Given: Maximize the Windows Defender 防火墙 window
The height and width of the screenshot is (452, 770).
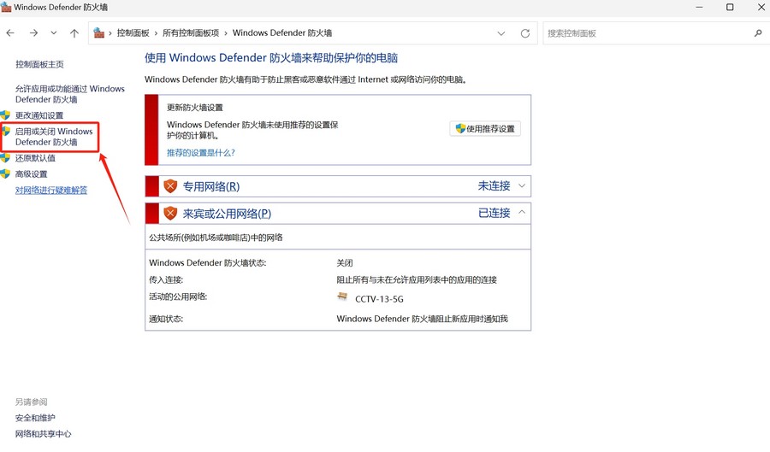Looking at the screenshot, I should pyautogui.click(x=731, y=8).
